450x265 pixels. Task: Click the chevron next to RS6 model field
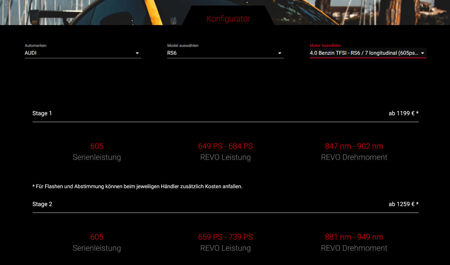click(x=280, y=53)
